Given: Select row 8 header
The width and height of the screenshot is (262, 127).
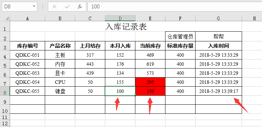Looking at the screenshot, I should [x=5, y=91].
